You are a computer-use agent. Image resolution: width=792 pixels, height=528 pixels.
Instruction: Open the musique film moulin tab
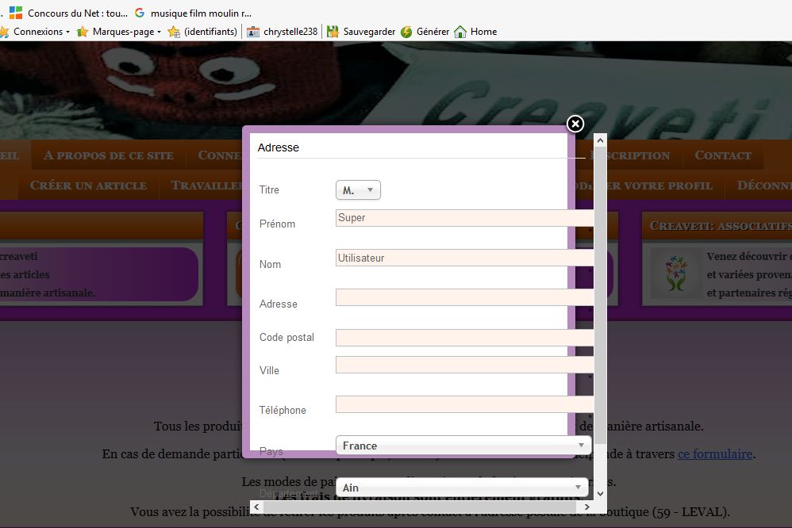click(194, 13)
